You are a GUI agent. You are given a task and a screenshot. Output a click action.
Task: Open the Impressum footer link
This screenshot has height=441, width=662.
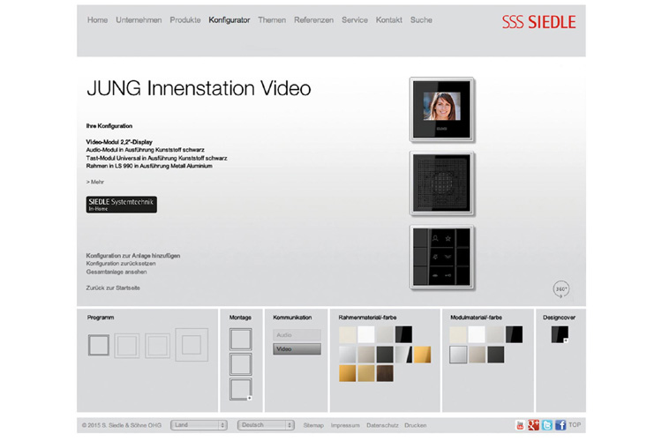[x=345, y=425]
